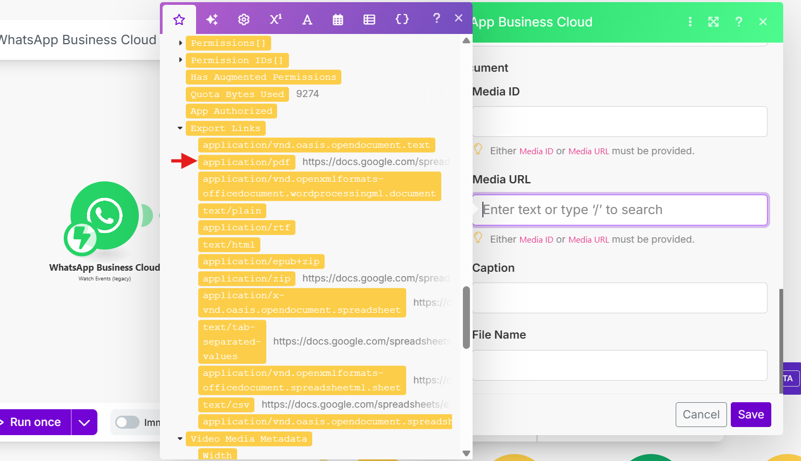Open the Run once options dropdown
The image size is (801, 461).
tap(84, 422)
